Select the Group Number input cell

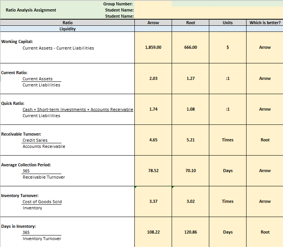coord(153,4)
